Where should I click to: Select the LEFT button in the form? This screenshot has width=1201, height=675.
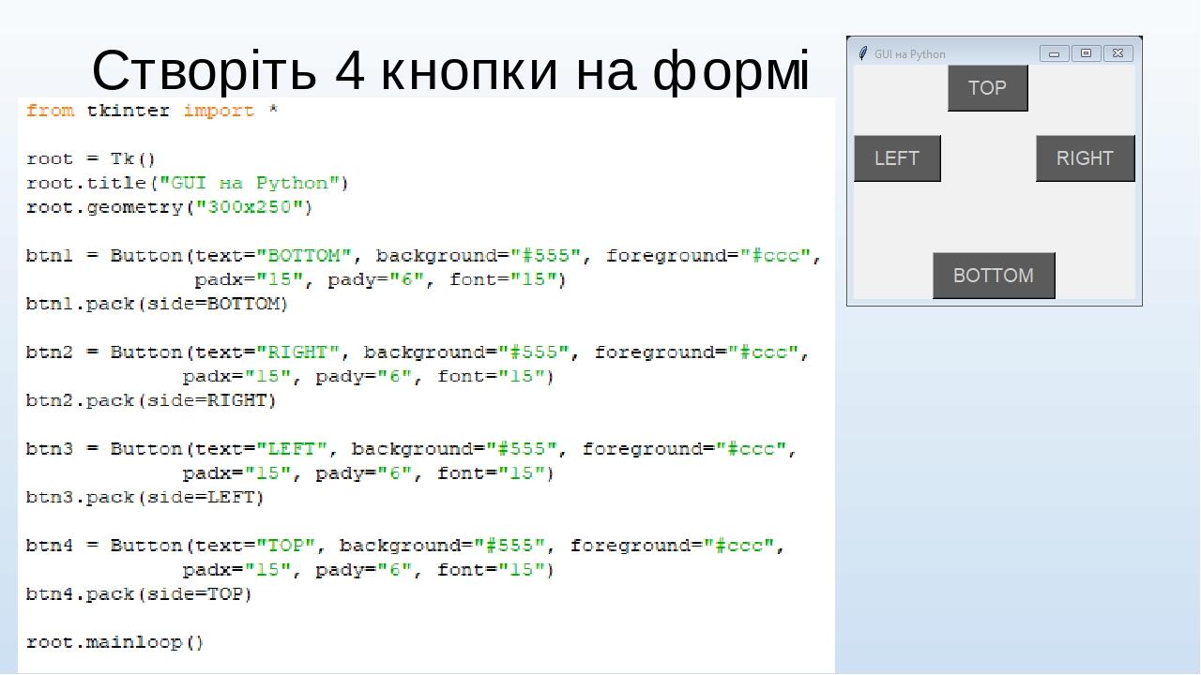click(896, 158)
